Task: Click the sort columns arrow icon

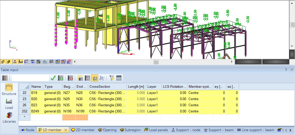Action: coord(102,78)
